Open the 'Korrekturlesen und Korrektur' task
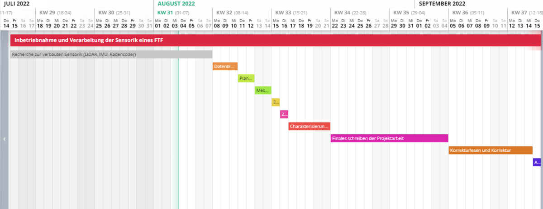The width and height of the screenshot is (543, 209). (x=490, y=150)
